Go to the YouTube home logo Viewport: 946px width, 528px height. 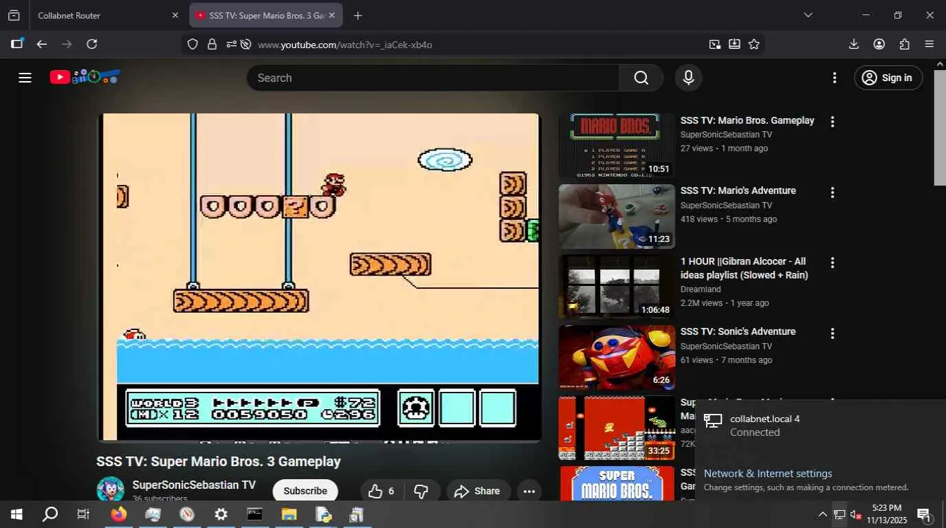(x=85, y=77)
